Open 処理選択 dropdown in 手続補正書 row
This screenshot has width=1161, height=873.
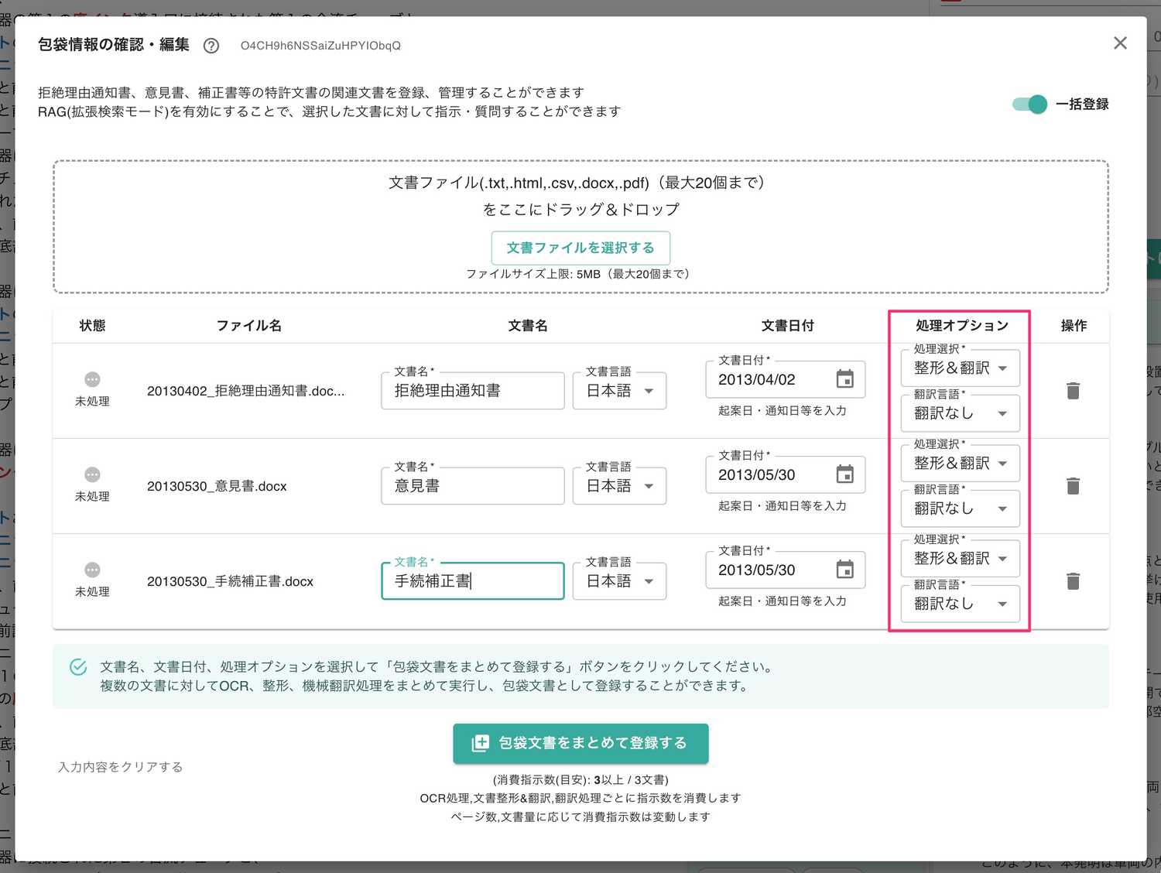[x=960, y=559]
